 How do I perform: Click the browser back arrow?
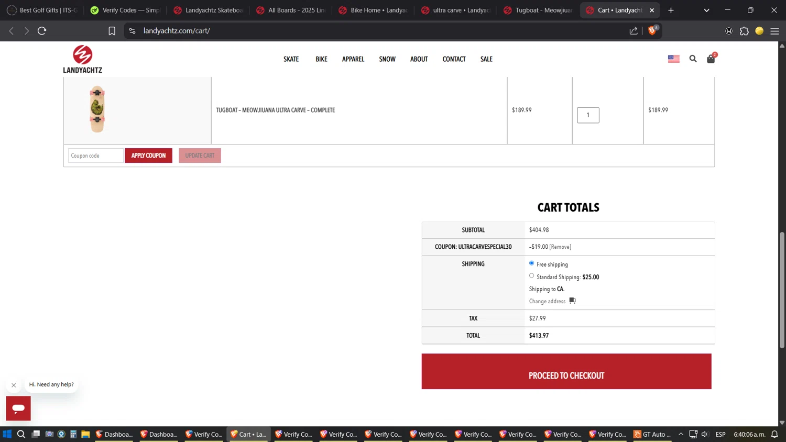pyautogui.click(x=12, y=31)
